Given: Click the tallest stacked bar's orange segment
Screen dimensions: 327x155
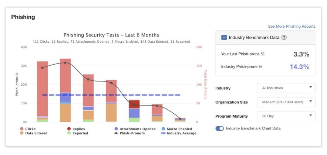Looking at the screenshot, I should click(x=65, y=113).
